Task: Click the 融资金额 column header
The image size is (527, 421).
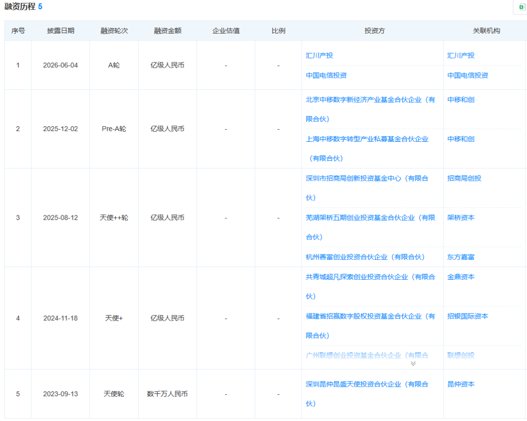Action: 167,31
